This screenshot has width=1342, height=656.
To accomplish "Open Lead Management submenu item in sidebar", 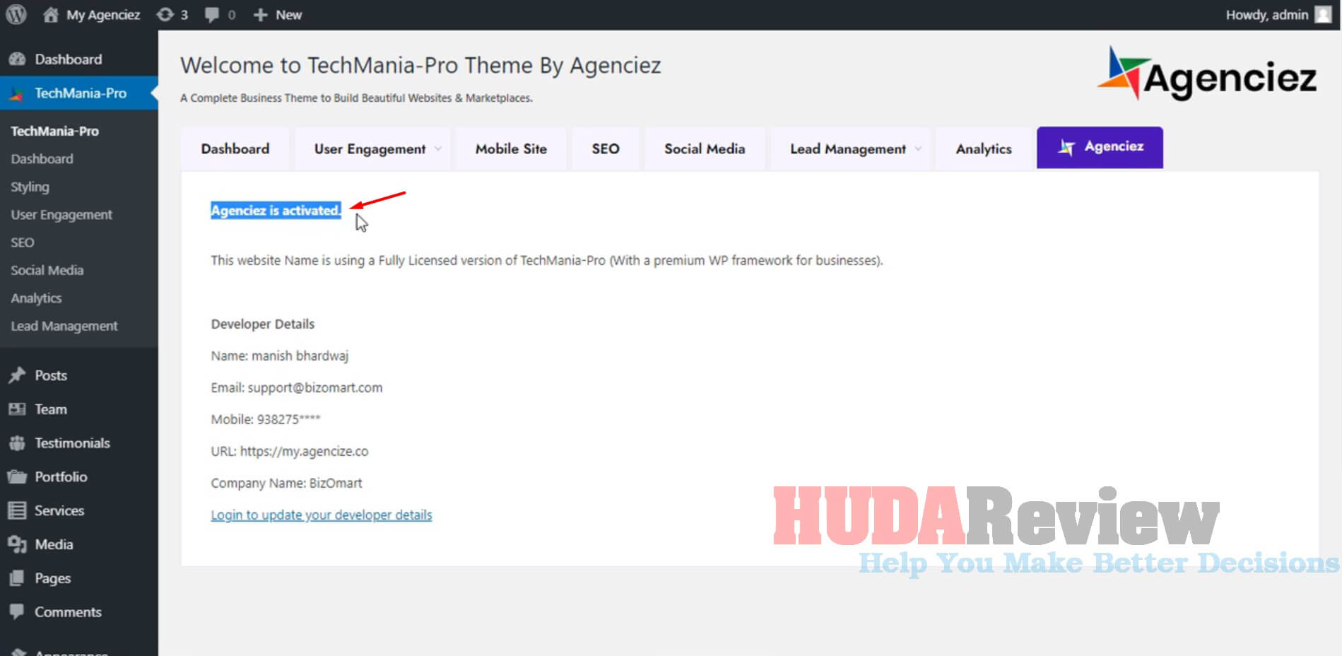I will pos(64,326).
